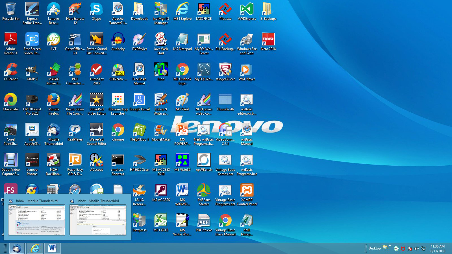Open TurboTax 2015 shortcut
This screenshot has height=254, width=452.
pyautogui.click(x=97, y=74)
